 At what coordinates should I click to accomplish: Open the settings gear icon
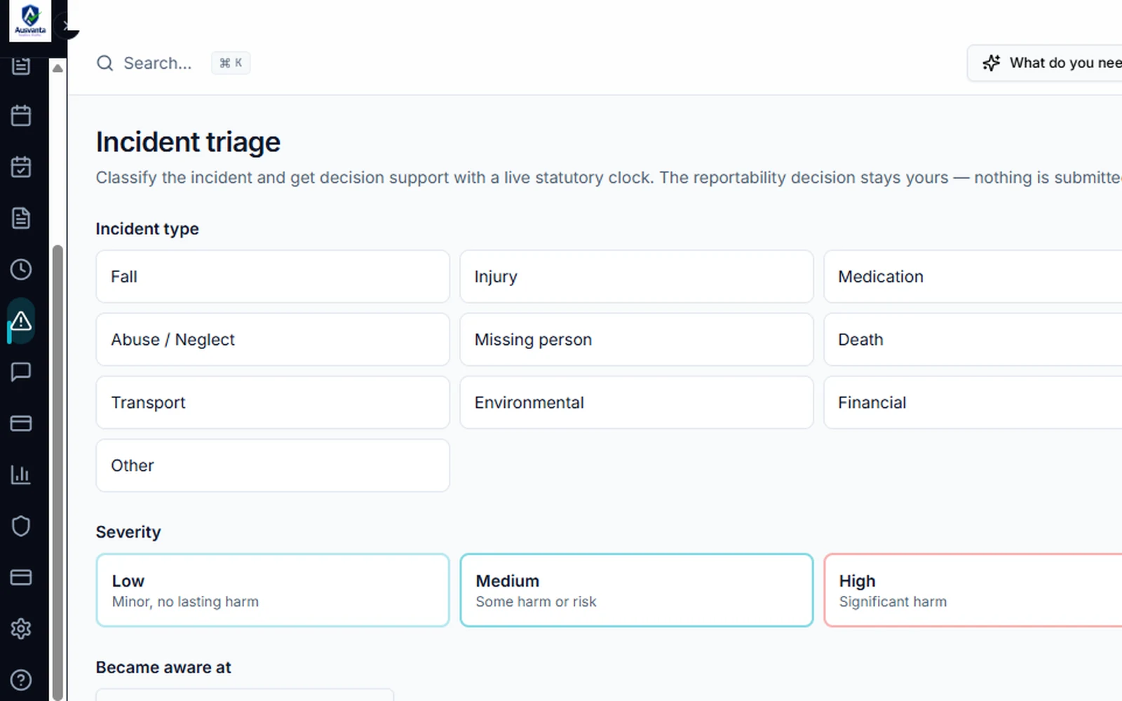click(x=21, y=629)
